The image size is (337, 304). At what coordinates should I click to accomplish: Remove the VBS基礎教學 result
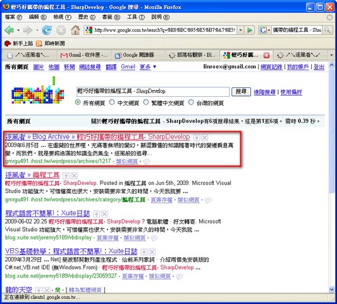(152, 252)
